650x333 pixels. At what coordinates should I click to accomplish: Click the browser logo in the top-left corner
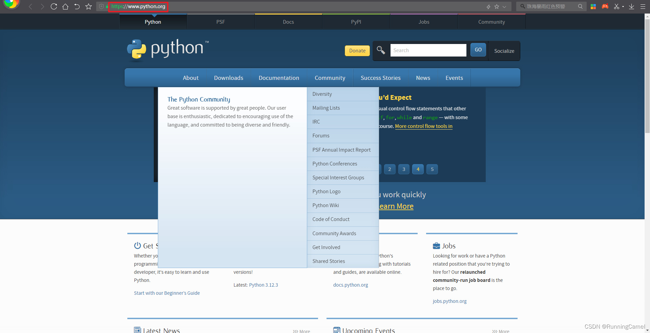11,4
